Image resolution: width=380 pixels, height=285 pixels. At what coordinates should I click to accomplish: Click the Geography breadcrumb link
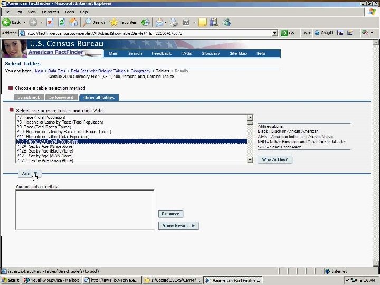pos(140,71)
